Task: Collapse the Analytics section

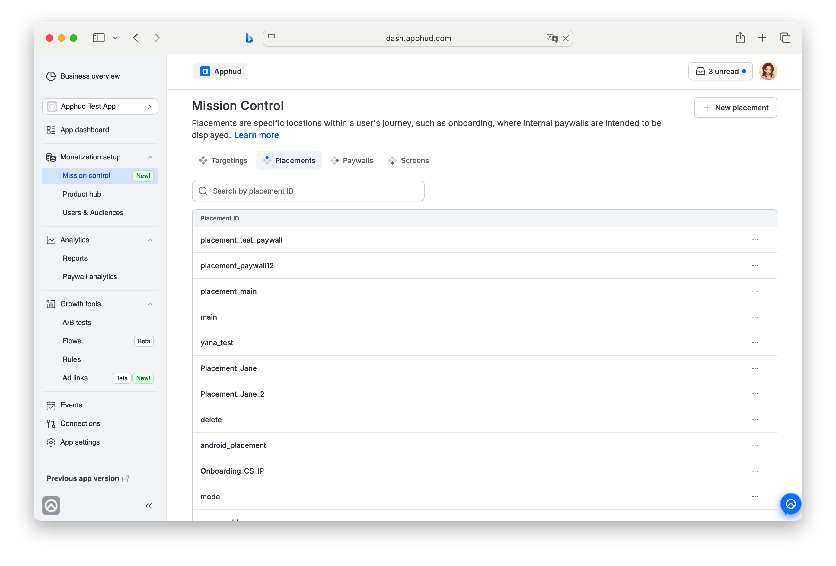Action: [x=150, y=240]
